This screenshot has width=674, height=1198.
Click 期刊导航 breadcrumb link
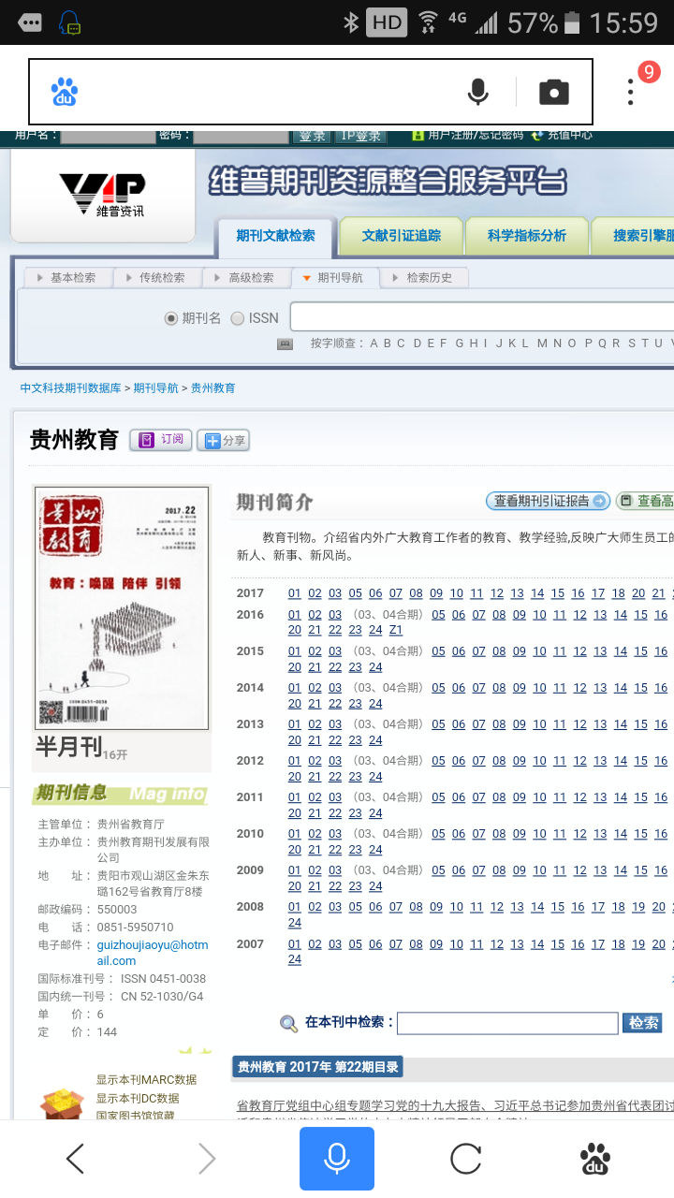pyautogui.click(x=155, y=387)
